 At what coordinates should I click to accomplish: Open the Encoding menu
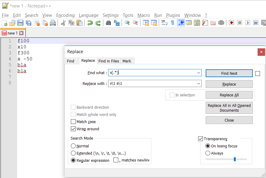[x=65, y=15]
